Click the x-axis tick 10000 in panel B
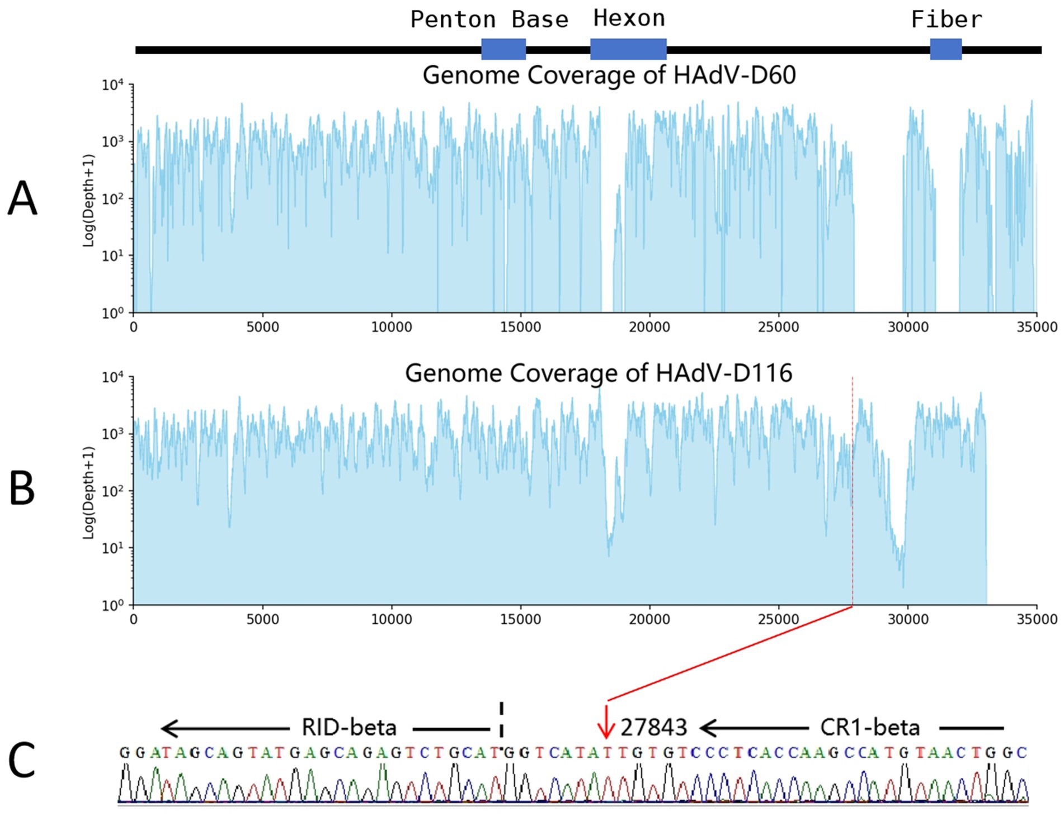The height and width of the screenshot is (816, 1064). click(392, 619)
